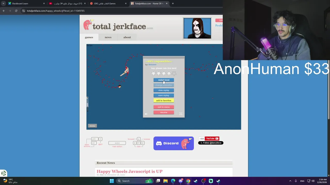Open Happy Wheels Javascript is UP article

(x=129, y=171)
